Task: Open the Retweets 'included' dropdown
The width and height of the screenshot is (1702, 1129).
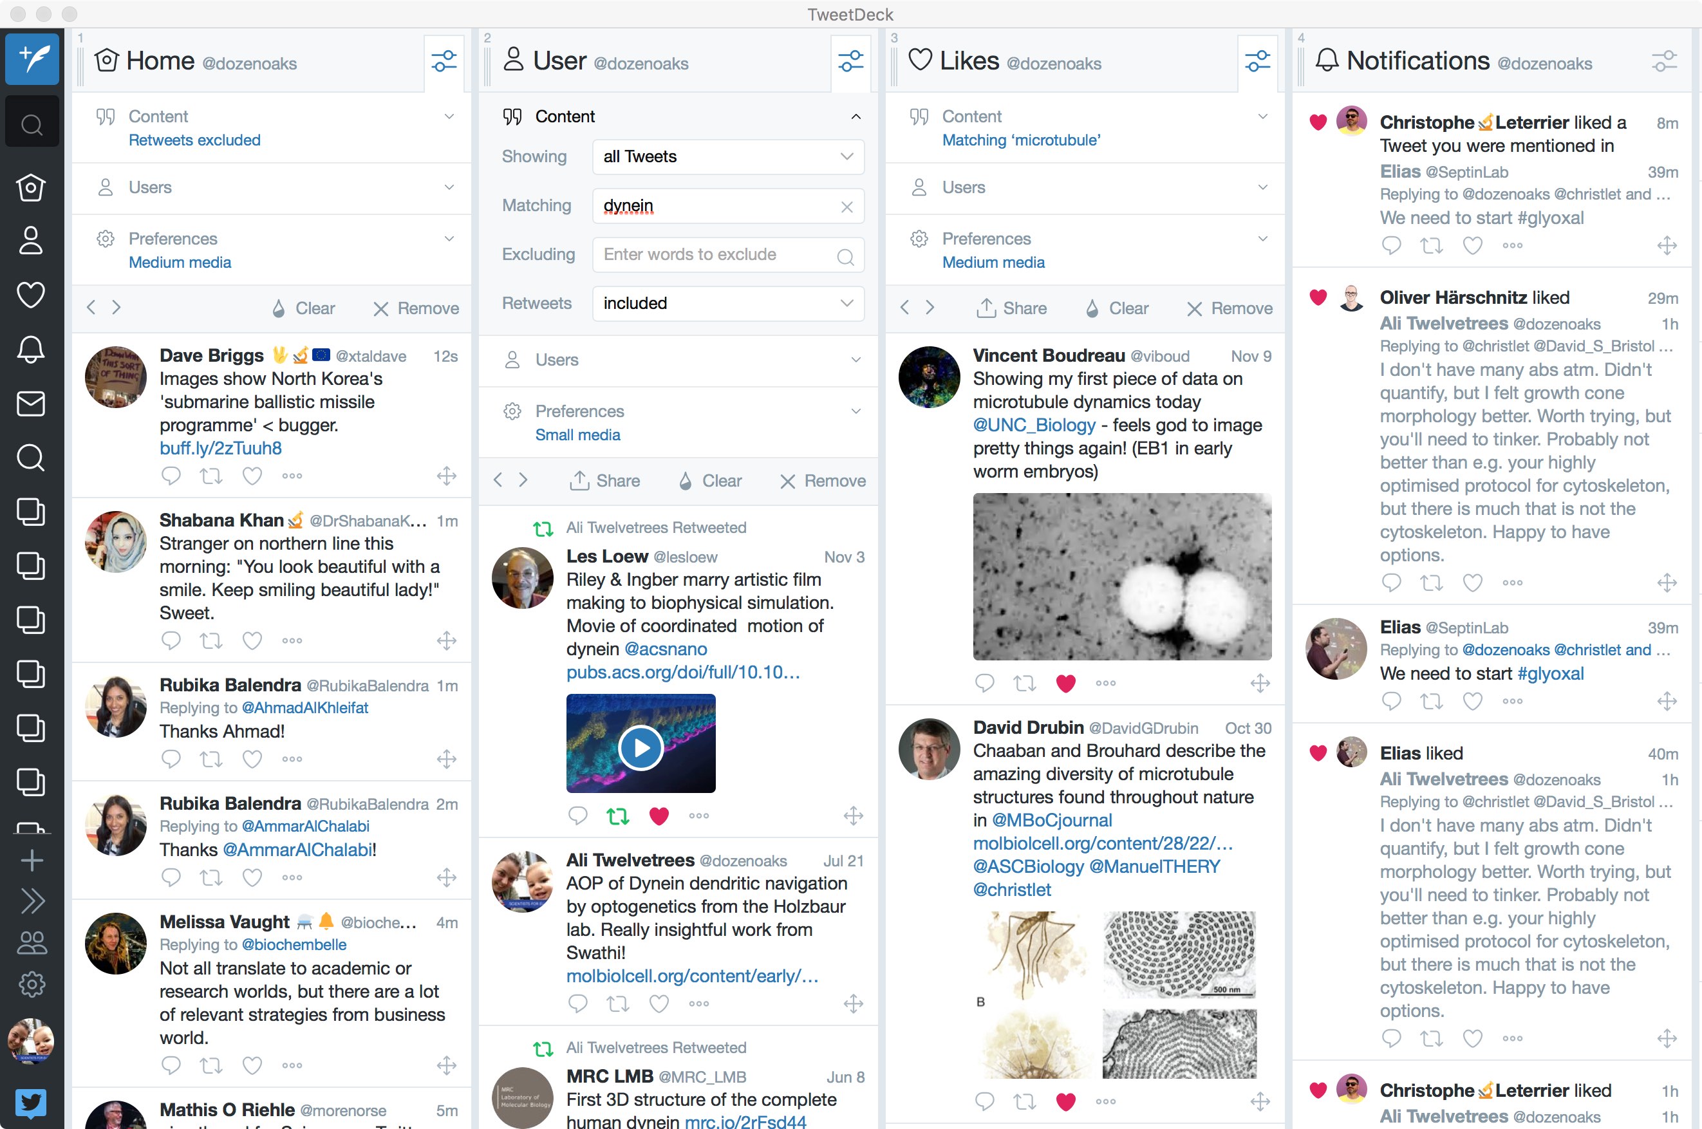Action: click(x=728, y=303)
